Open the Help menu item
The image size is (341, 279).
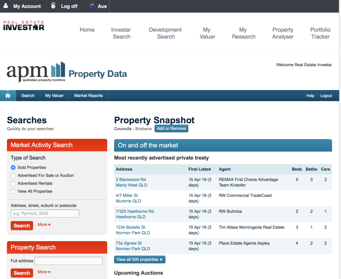tap(310, 96)
